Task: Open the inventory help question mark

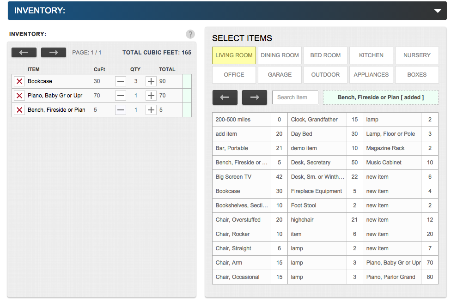Action: point(190,34)
